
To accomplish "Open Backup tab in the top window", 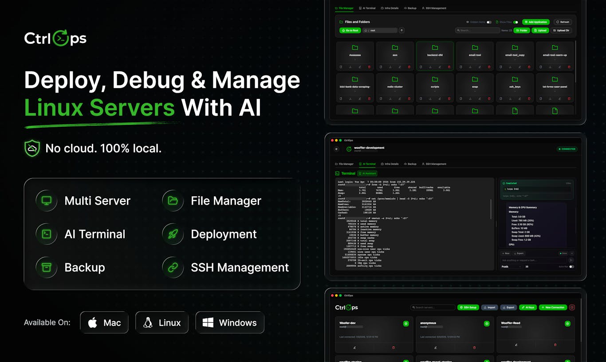I will point(410,8).
